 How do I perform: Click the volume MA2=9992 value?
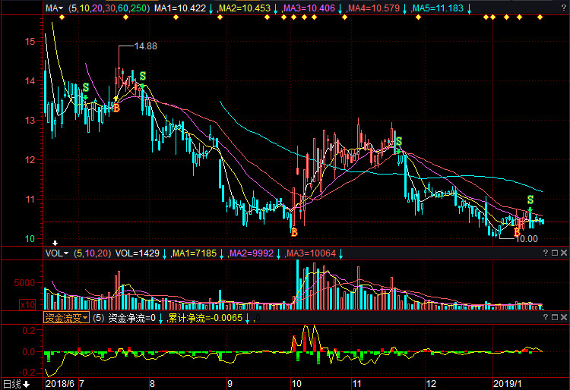point(252,253)
